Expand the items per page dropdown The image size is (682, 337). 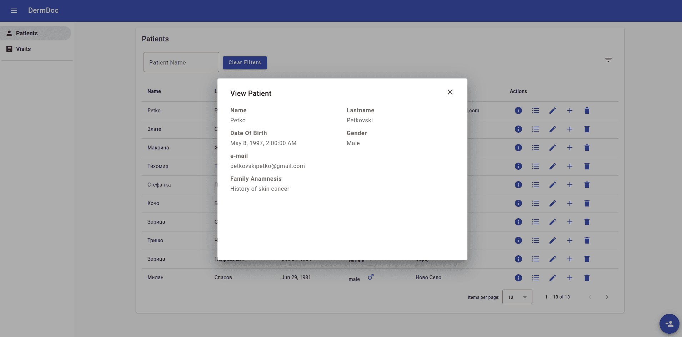click(517, 297)
